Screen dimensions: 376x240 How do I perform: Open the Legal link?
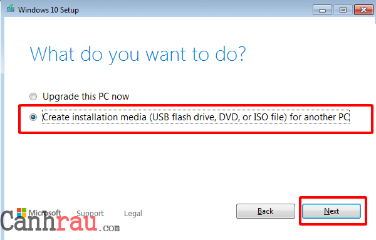coord(133,214)
